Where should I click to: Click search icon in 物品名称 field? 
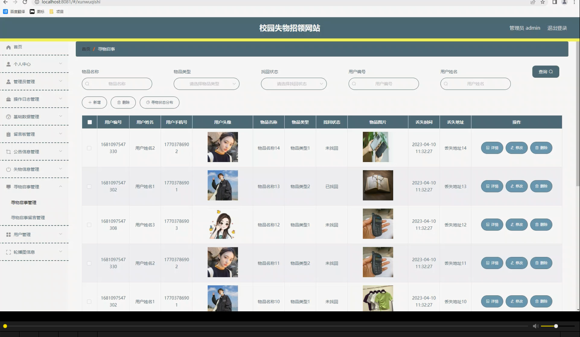click(x=87, y=84)
